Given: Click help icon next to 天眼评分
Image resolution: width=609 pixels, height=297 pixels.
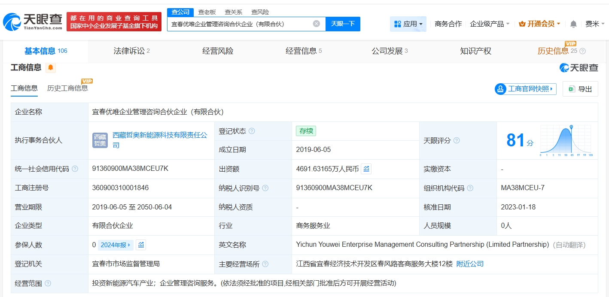Looking at the screenshot, I should [x=457, y=141].
